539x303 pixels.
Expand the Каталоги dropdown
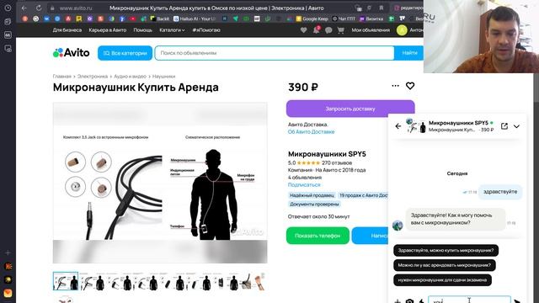coord(172,30)
